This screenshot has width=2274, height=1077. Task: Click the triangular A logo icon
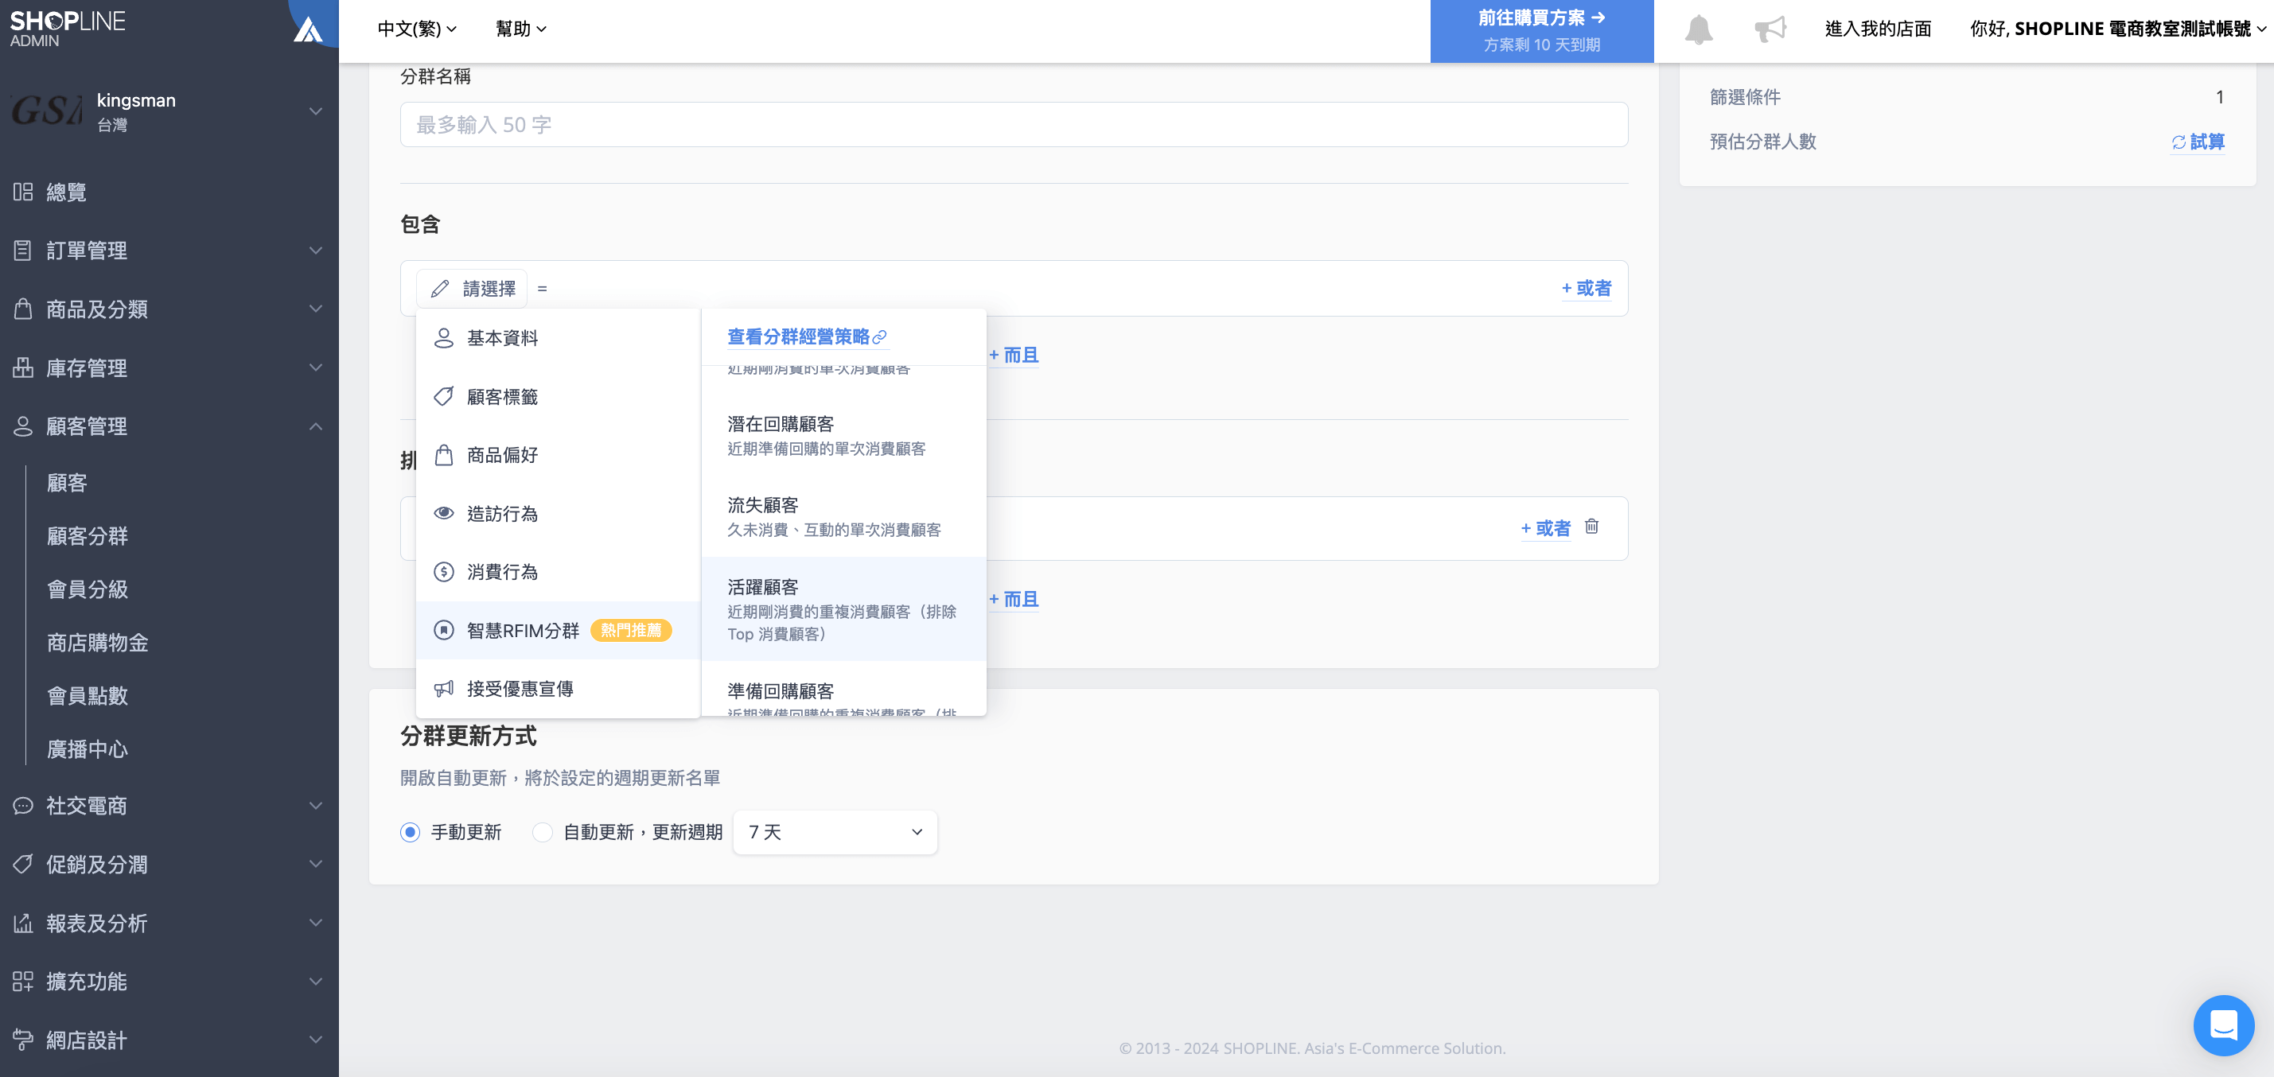(307, 30)
